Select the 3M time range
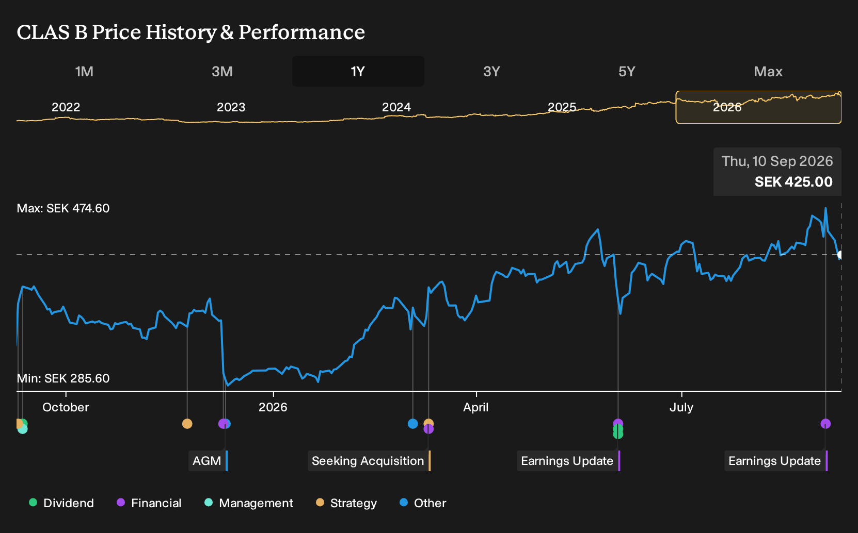 [x=222, y=71]
